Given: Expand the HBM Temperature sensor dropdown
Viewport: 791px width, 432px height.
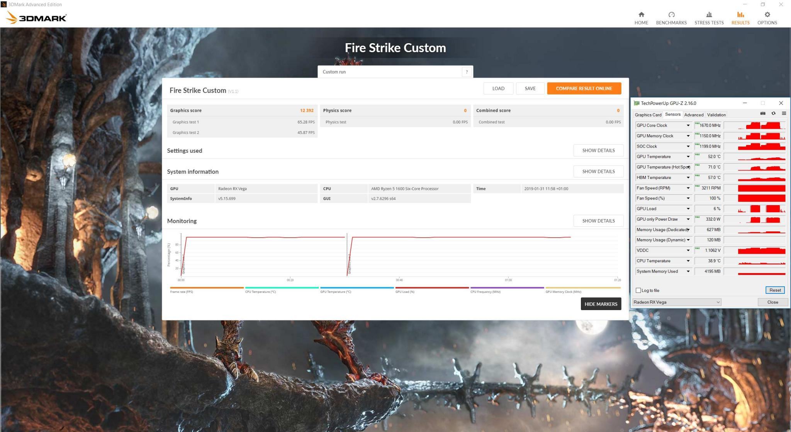Looking at the screenshot, I should 688,177.
